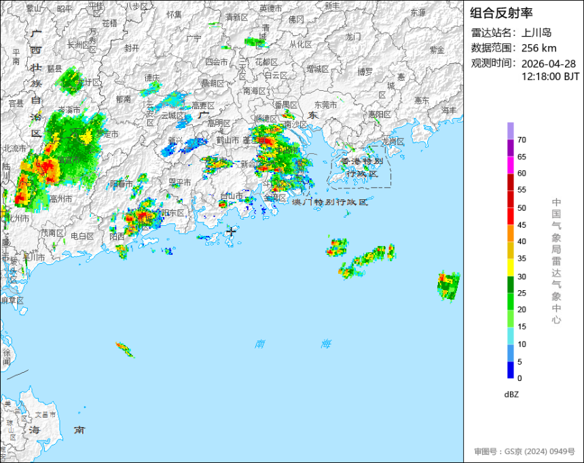Click the '高要区' map label
The height and width of the screenshot is (463, 584).
pos(203,106)
